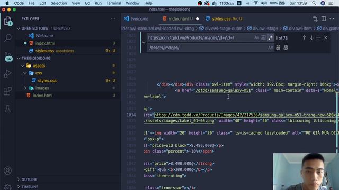Expand the Outline section
Screen dimensions: 339x190
click(19, 179)
